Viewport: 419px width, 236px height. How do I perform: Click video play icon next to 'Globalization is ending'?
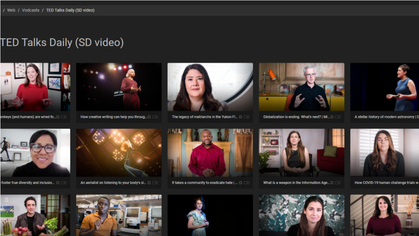[x=338, y=117]
